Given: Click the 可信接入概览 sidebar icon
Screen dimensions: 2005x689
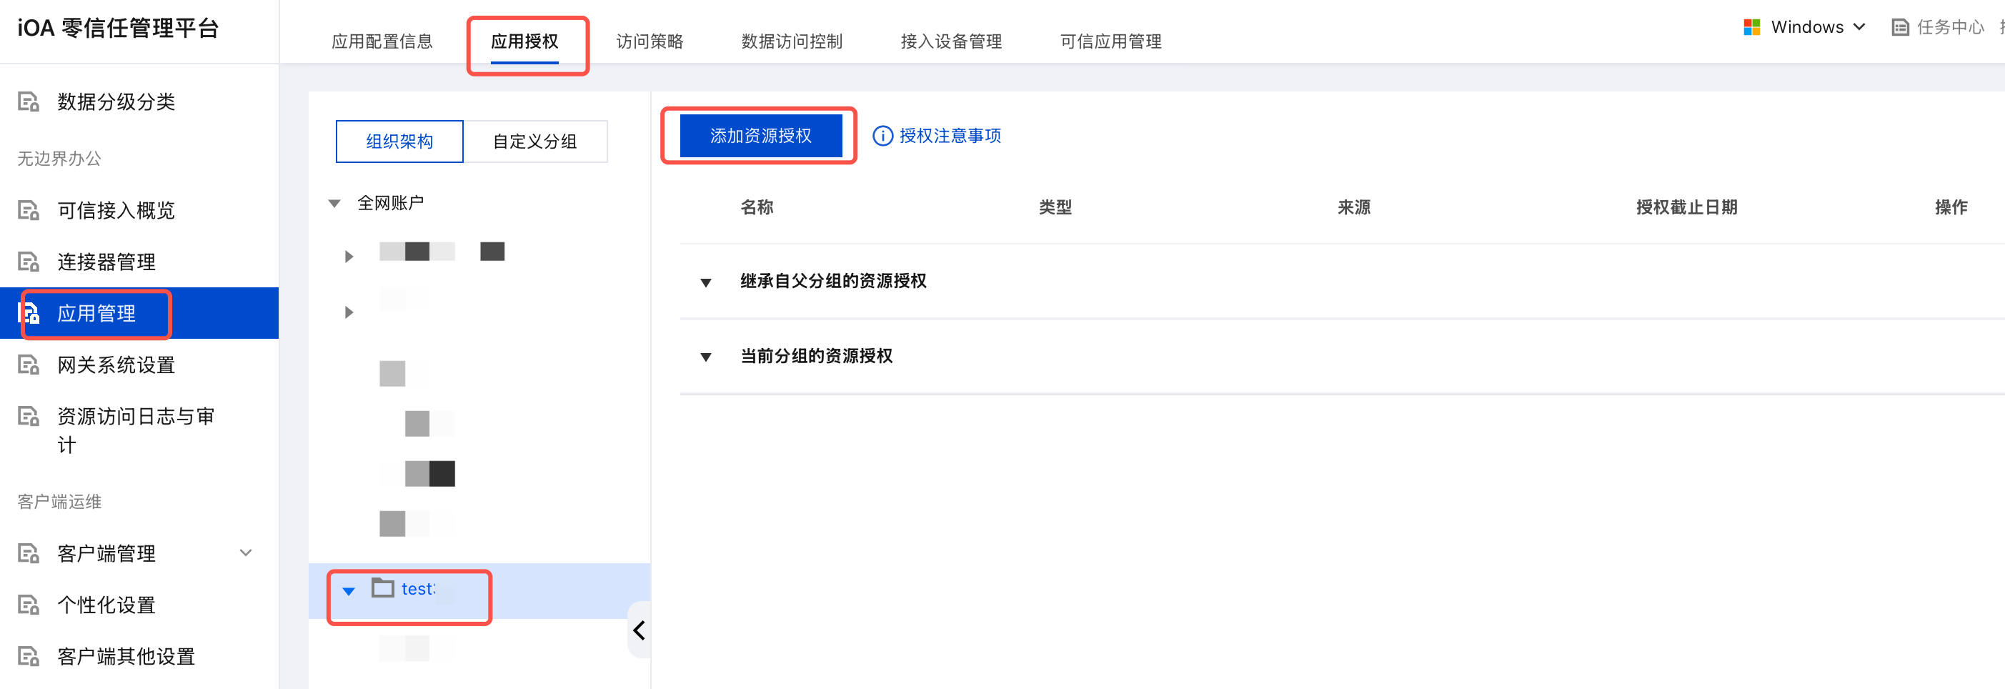Looking at the screenshot, I should (x=29, y=210).
